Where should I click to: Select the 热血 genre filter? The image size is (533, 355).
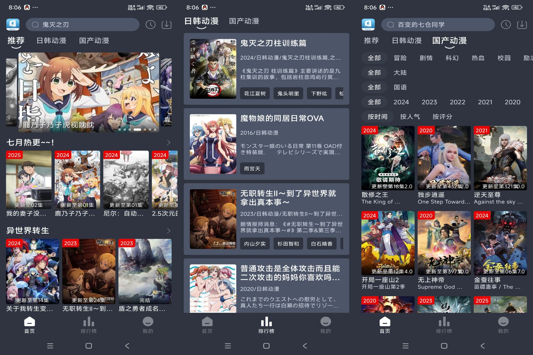tap(478, 58)
